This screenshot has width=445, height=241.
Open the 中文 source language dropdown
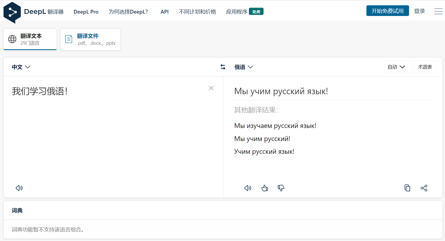point(21,67)
